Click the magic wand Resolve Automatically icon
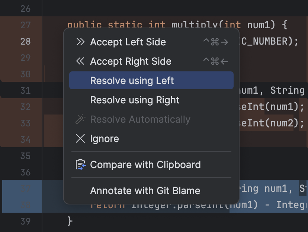 click(x=80, y=119)
